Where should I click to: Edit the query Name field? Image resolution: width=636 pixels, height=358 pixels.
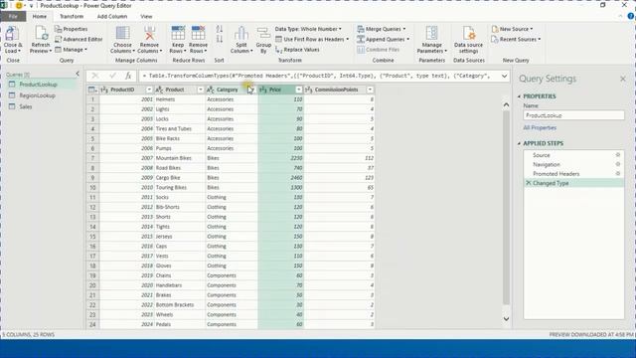coord(573,115)
